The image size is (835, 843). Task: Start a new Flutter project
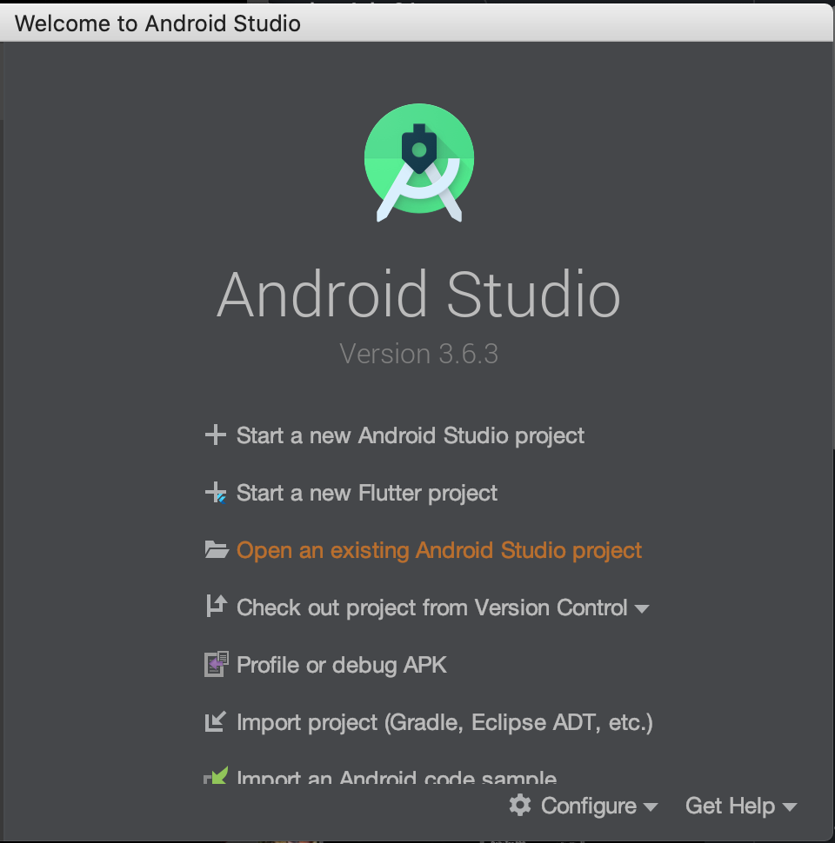coord(367,494)
